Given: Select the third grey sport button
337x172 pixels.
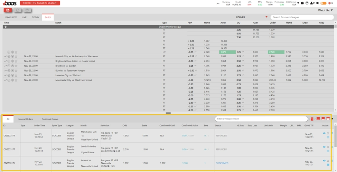Looking at the screenshot, I should click(x=27, y=10).
